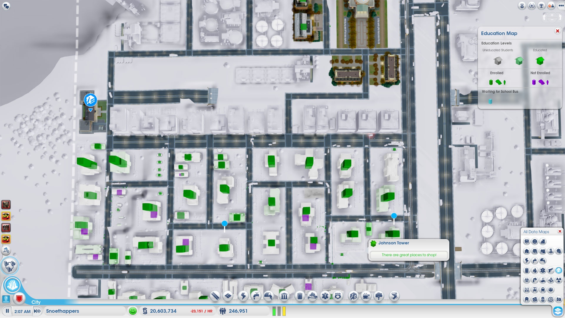
Task: Toggle the Education data map off
Action: coord(559,271)
